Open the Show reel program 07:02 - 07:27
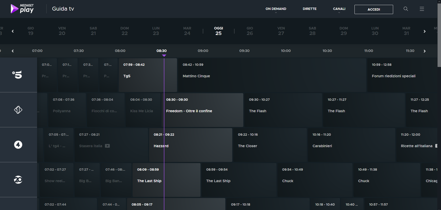 57,180
